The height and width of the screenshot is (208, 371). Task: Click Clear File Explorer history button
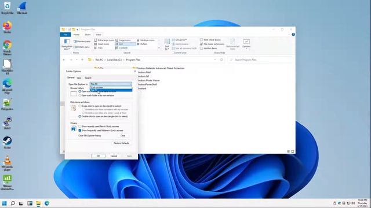coord(123,136)
